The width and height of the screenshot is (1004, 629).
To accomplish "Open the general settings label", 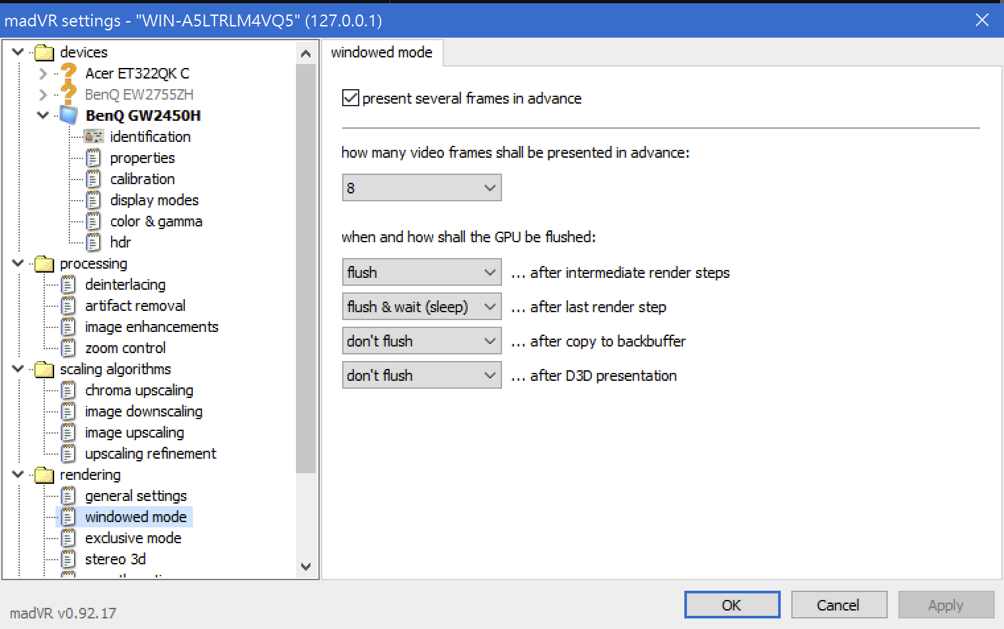I will coord(135,496).
